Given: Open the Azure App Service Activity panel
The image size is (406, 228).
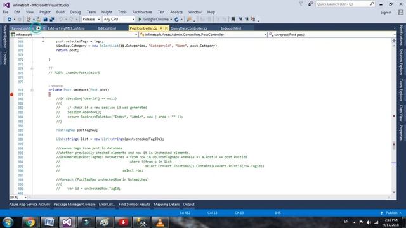Looking at the screenshot, I should coord(30,204).
